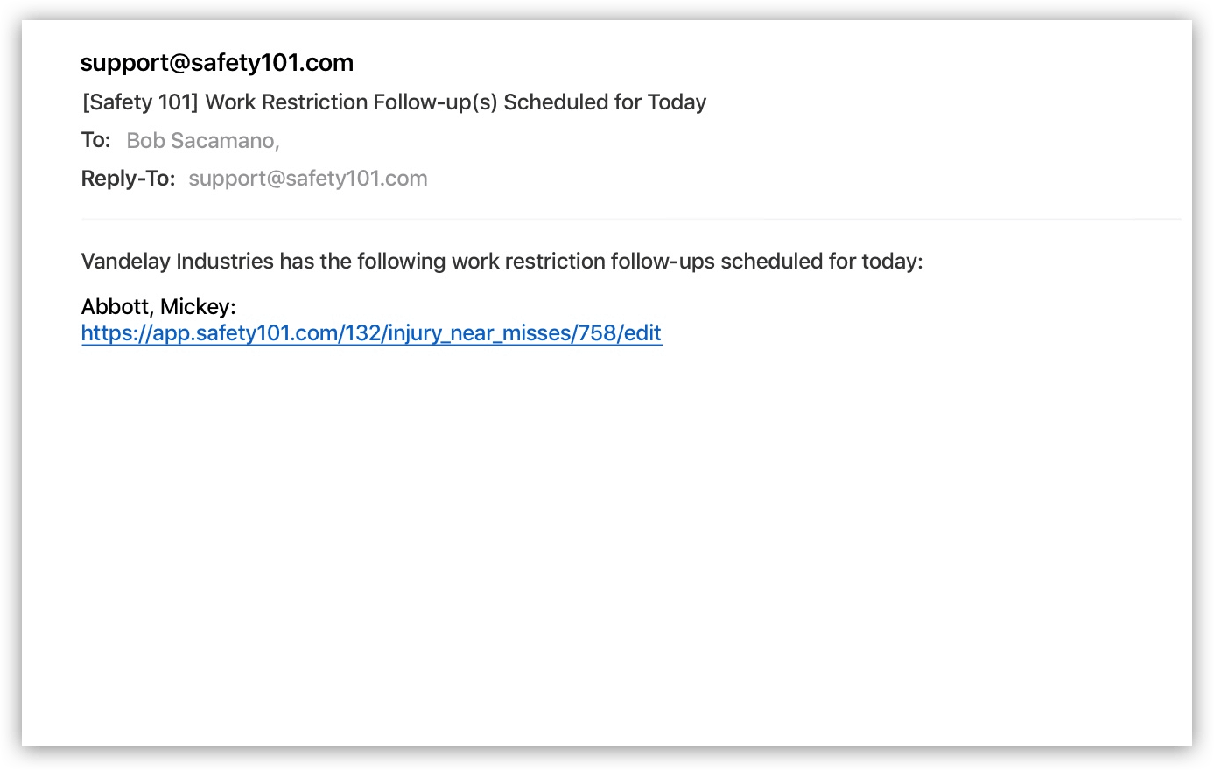Click the gray Reply-To address support@safety101.com
The image size is (1214, 770).
coord(308,178)
